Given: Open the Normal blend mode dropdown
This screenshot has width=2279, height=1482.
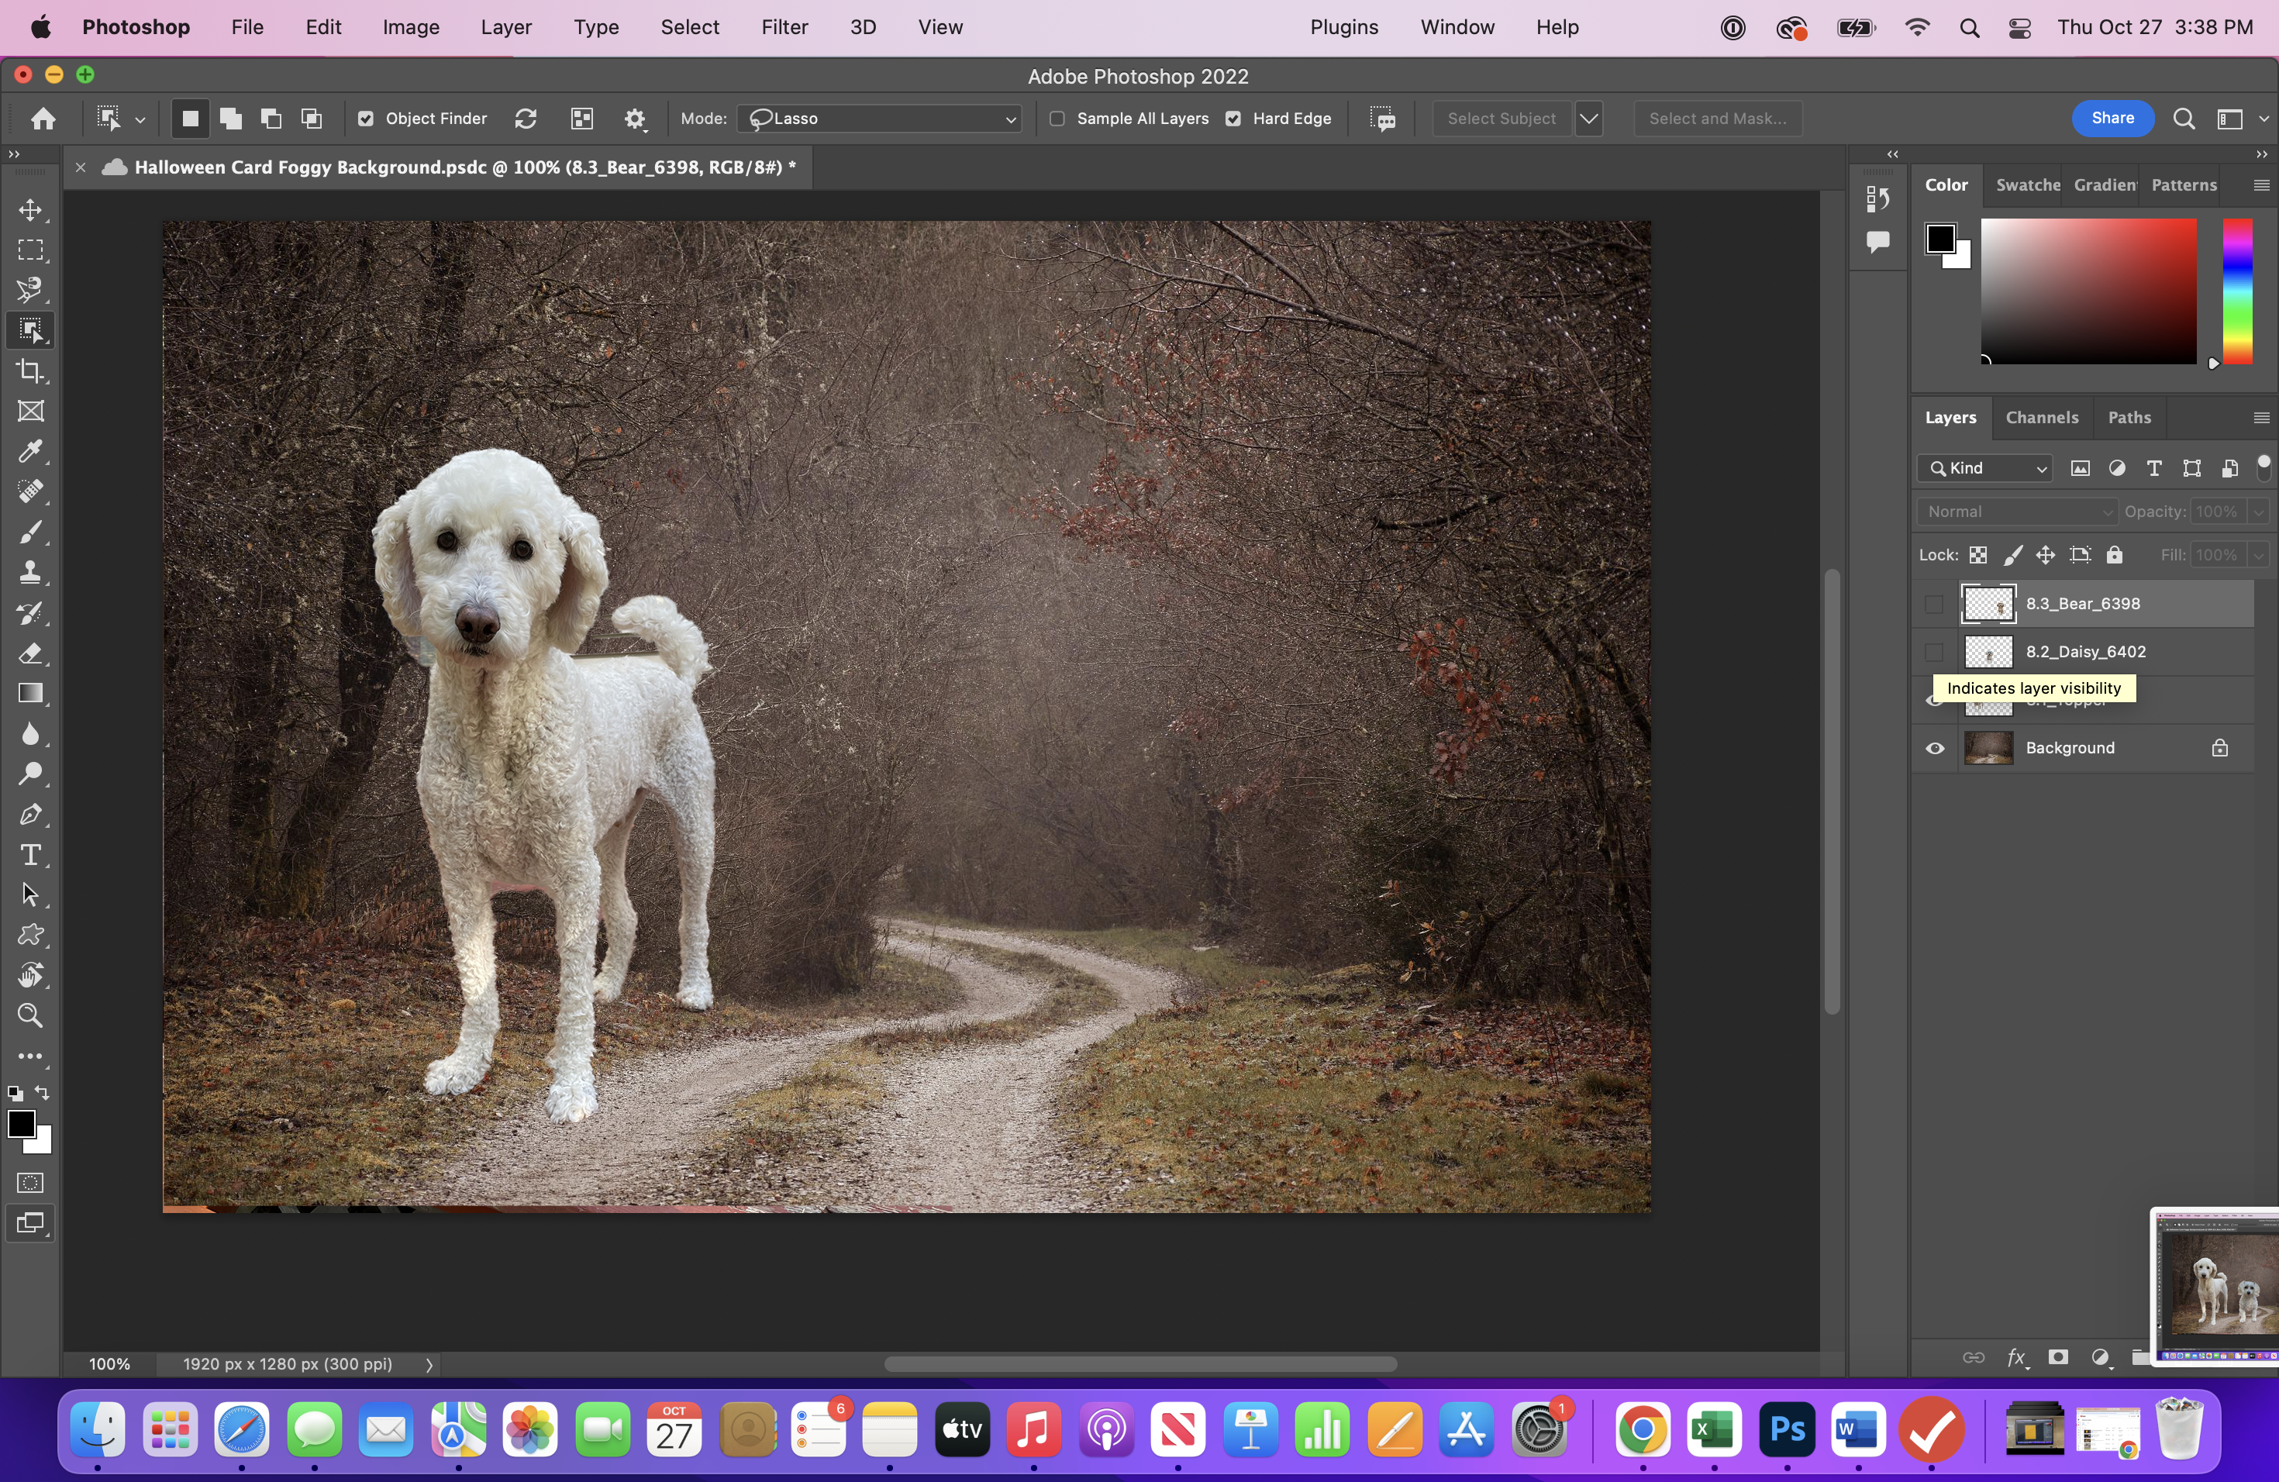Looking at the screenshot, I should (x=2017, y=512).
